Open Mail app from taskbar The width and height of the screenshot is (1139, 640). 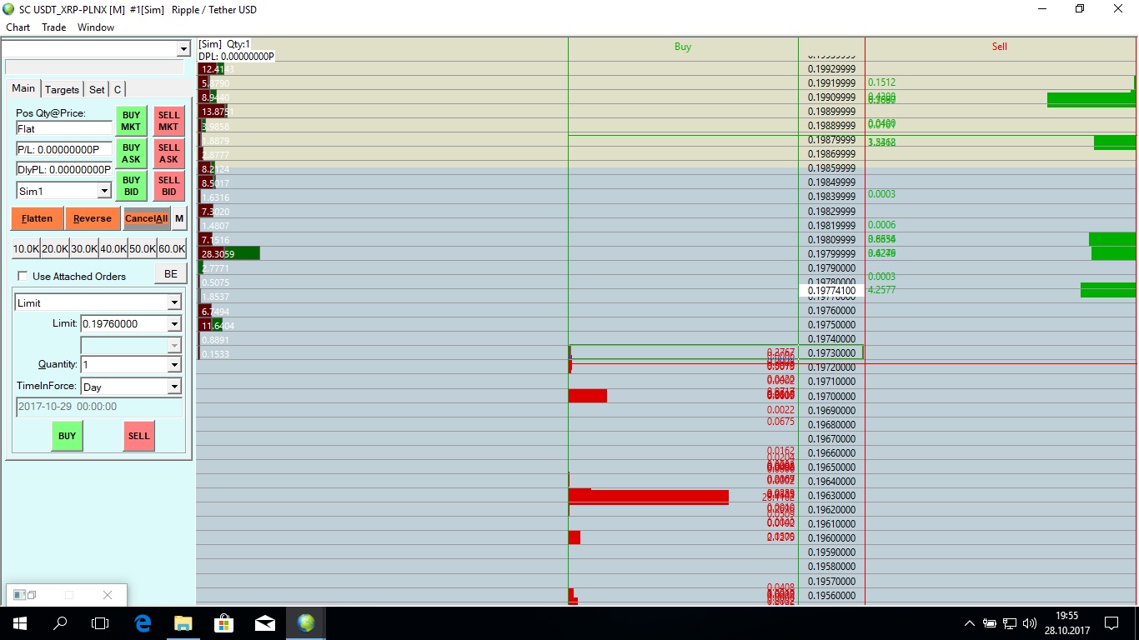point(265,623)
